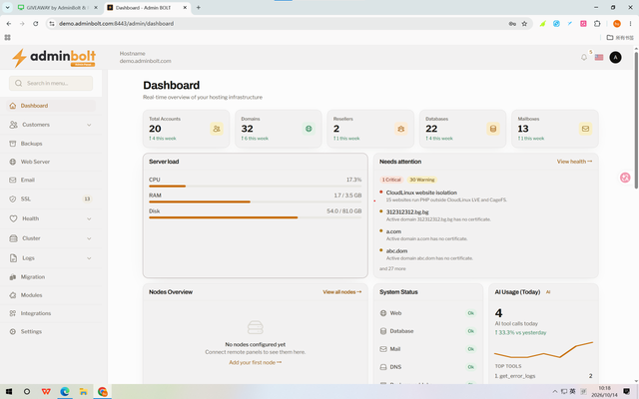639x399 pixels.
Task: Select Logs in the sidebar
Action: pos(51,258)
